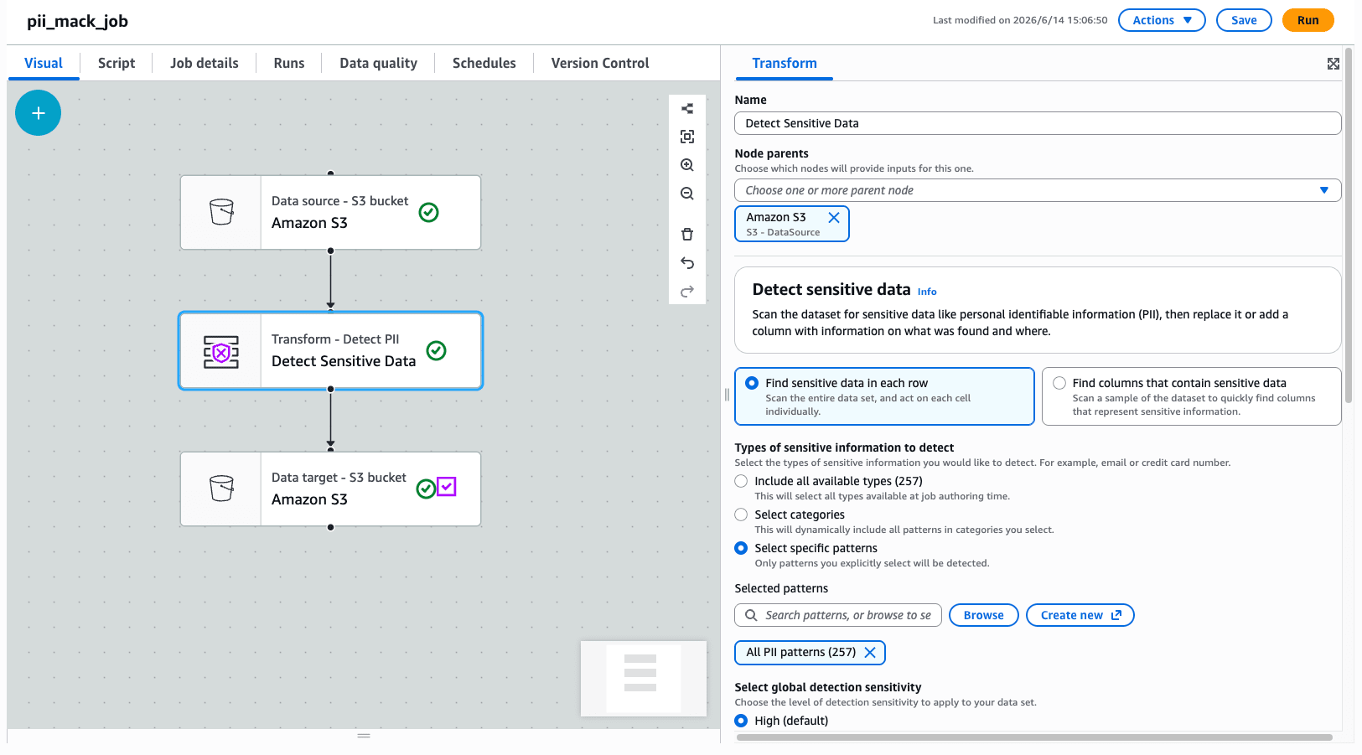Select Include all available types option
Viewport: 1362px width, 755px height.
(741, 481)
